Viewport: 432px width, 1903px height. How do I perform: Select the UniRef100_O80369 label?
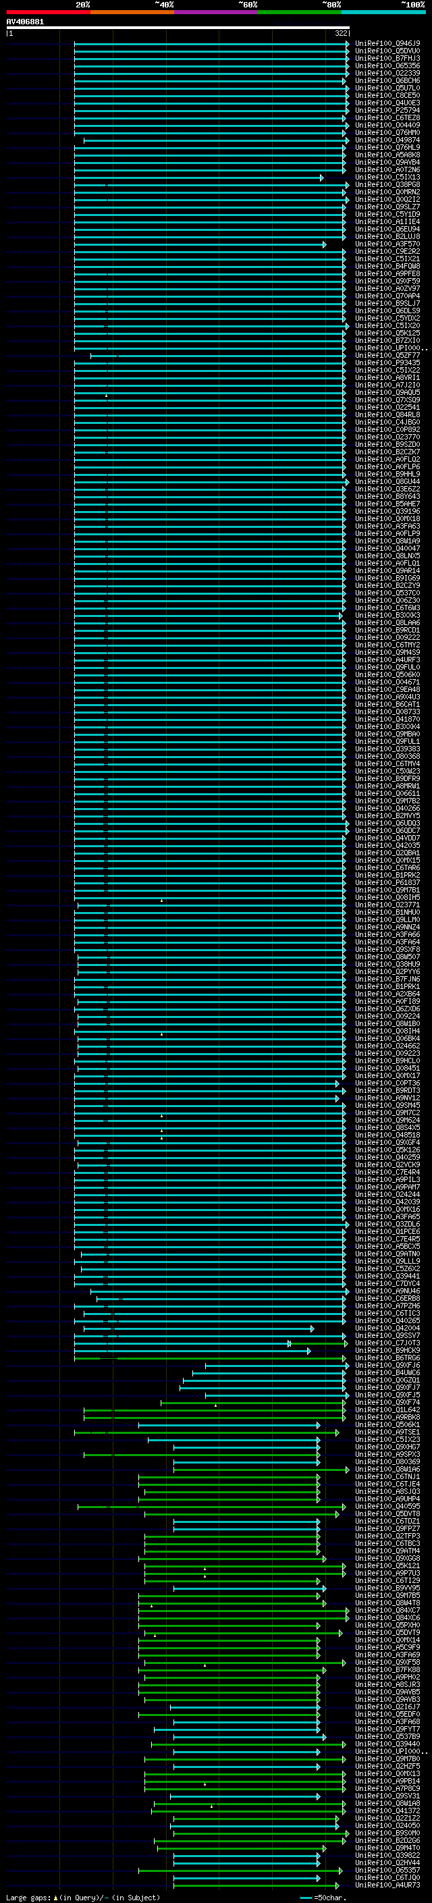387,1462
